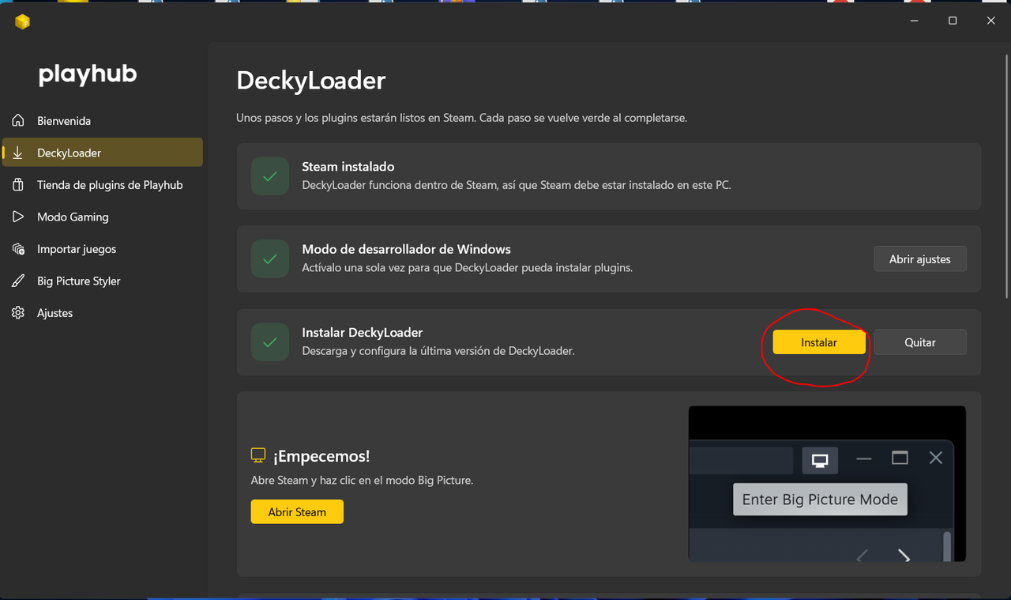Open Tienda de plugins de Playhub
The width and height of the screenshot is (1011, 600).
tap(102, 185)
